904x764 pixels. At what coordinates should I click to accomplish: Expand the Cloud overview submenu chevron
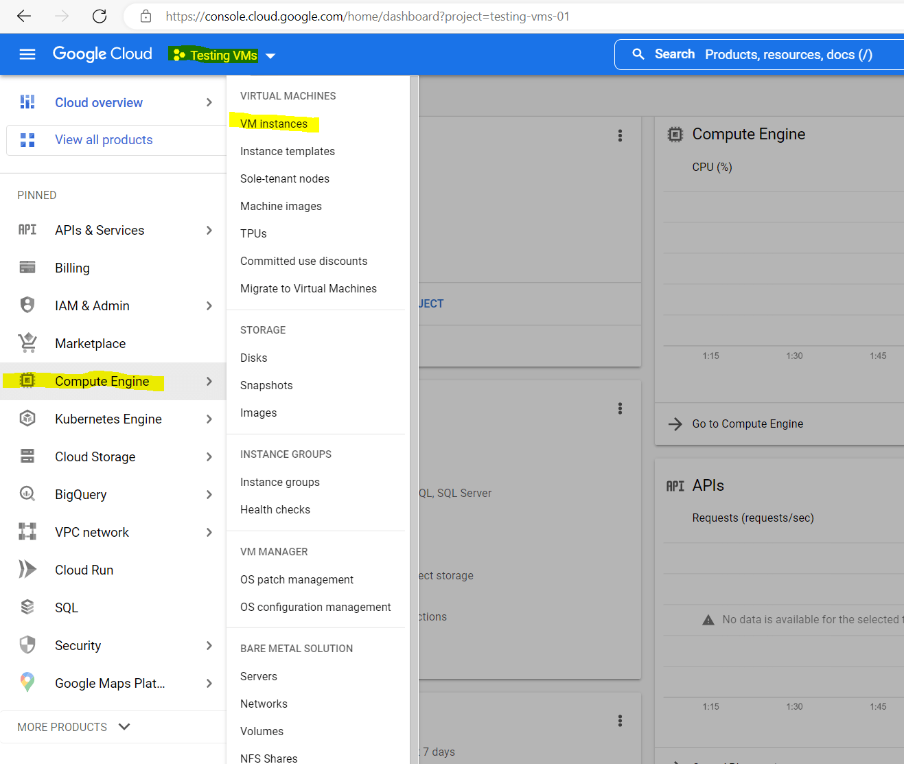[209, 102]
